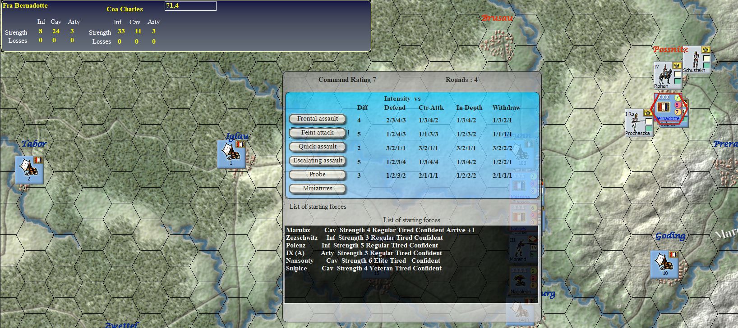Choose the Escalating assault battle plan

click(x=318, y=161)
